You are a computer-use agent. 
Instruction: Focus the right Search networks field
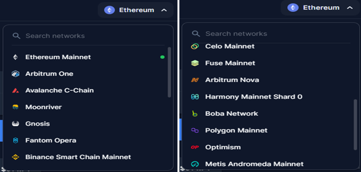tap(270, 34)
